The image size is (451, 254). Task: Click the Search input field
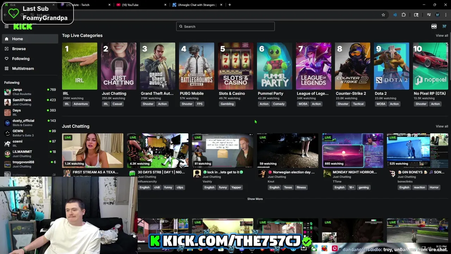click(x=225, y=26)
